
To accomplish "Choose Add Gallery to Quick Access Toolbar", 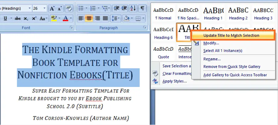I will [235, 75].
